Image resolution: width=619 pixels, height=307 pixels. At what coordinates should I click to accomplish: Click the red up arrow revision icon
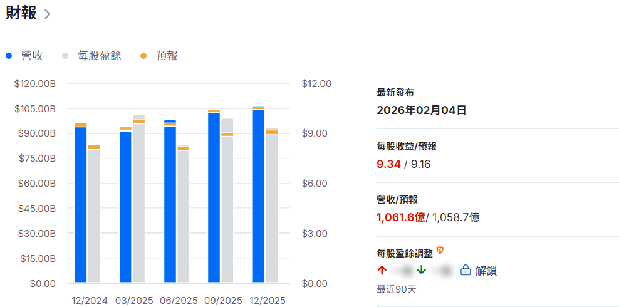point(382,270)
